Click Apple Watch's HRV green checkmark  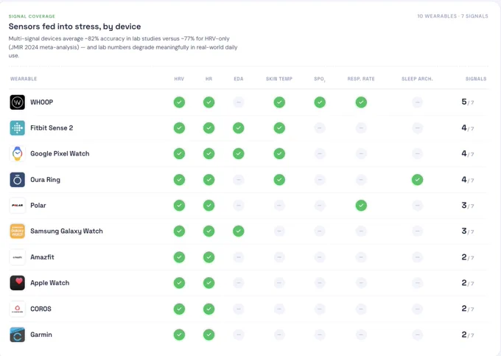coord(179,283)
